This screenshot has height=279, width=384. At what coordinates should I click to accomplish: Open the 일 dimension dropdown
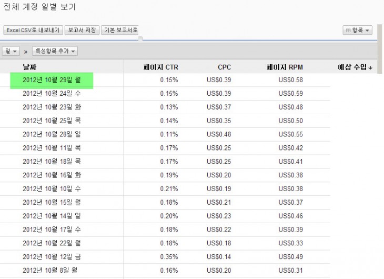(x=11, y=51)
